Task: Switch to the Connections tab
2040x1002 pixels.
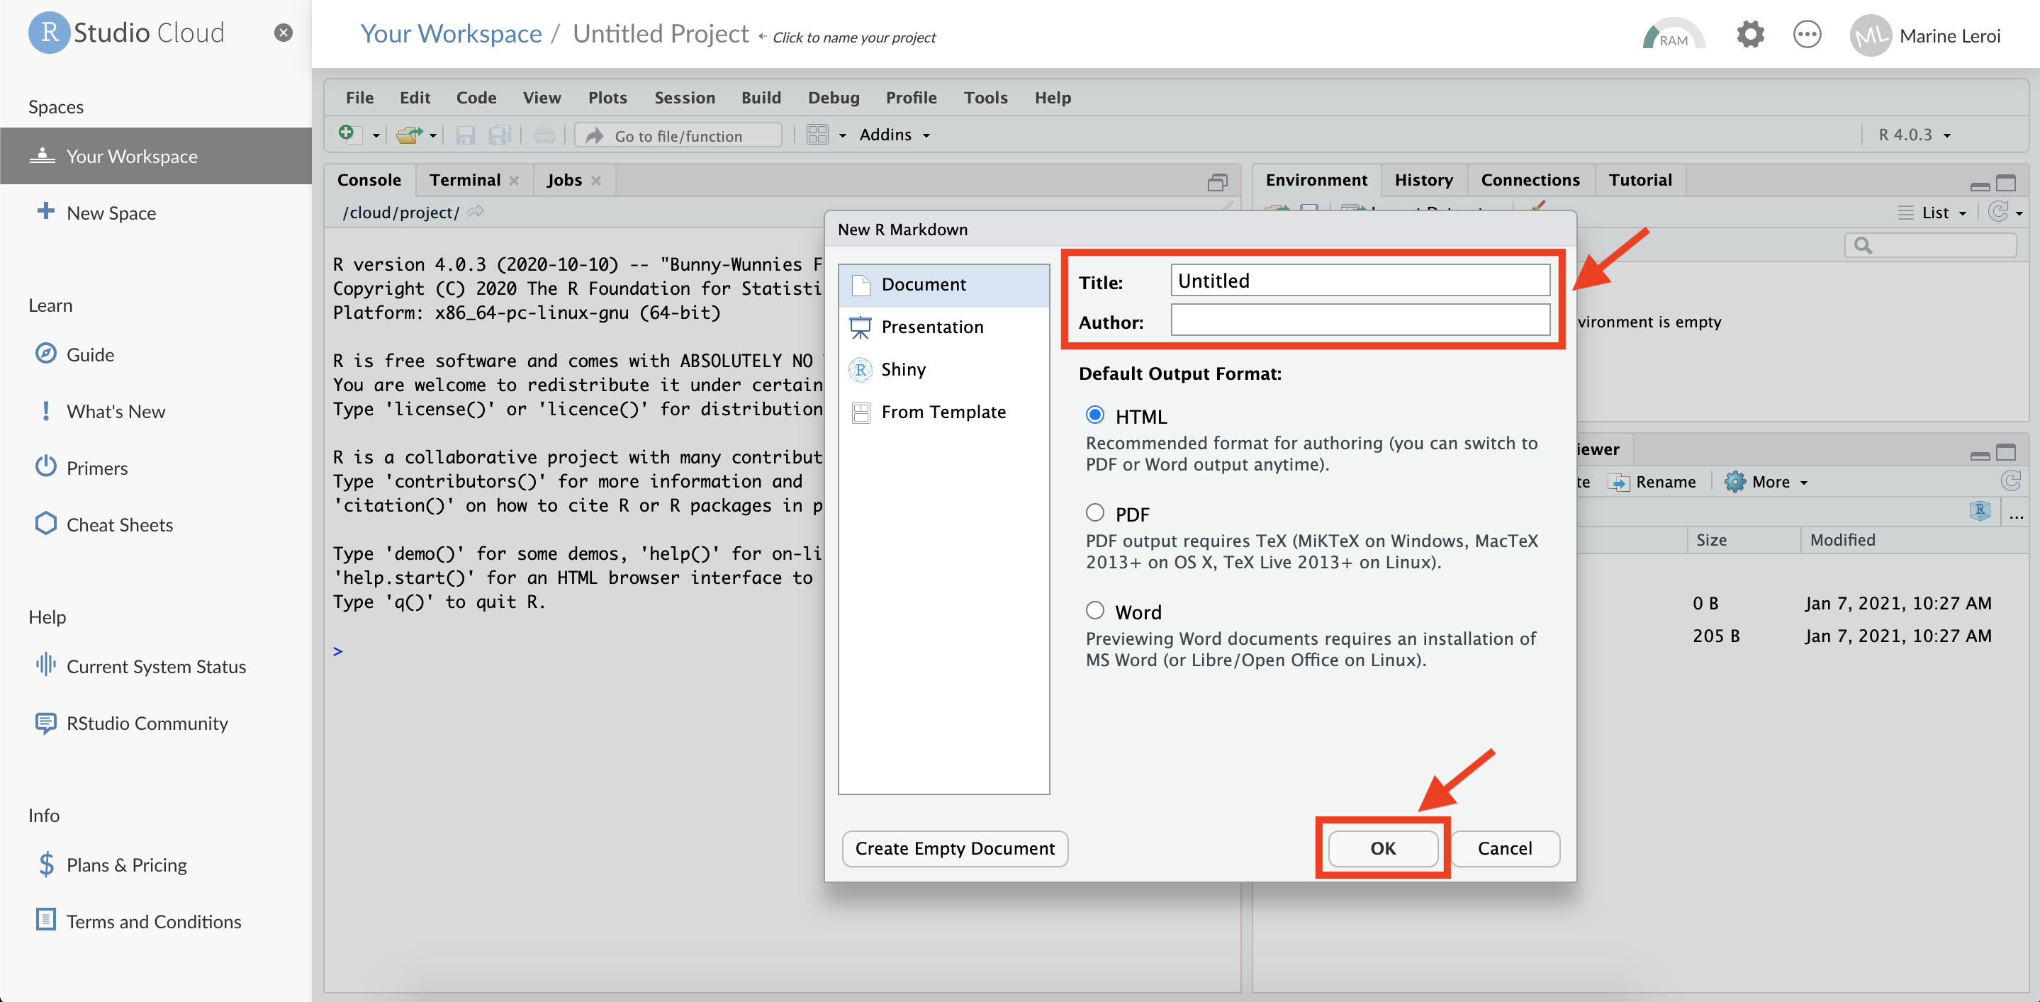Action: click(x=1530, y=180)
